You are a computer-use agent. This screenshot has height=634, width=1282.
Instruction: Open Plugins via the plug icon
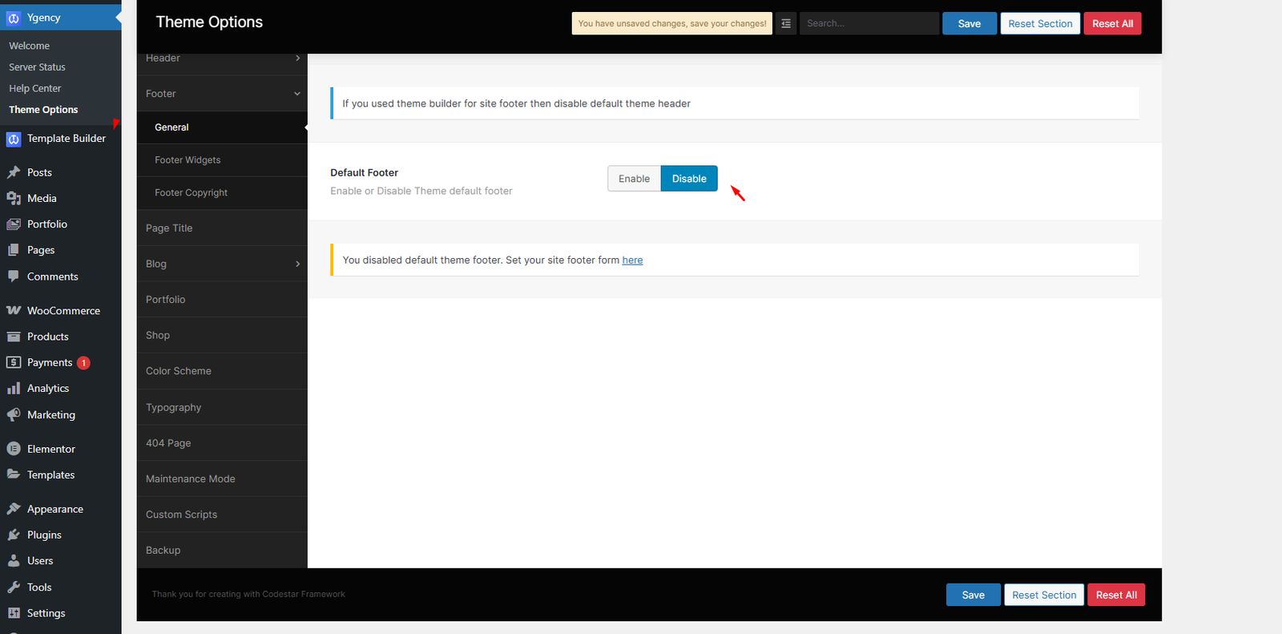pyautogui.click(x=14, y=535)
